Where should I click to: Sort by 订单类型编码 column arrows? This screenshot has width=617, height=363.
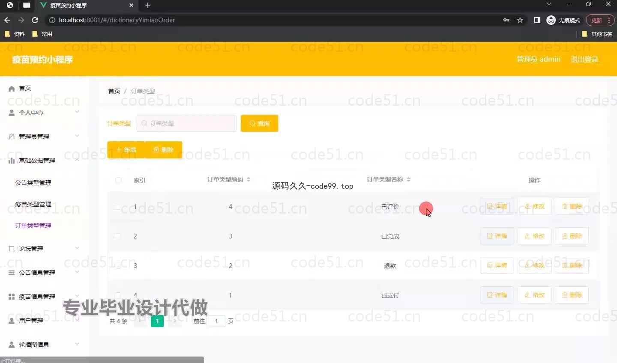(249, 179)
